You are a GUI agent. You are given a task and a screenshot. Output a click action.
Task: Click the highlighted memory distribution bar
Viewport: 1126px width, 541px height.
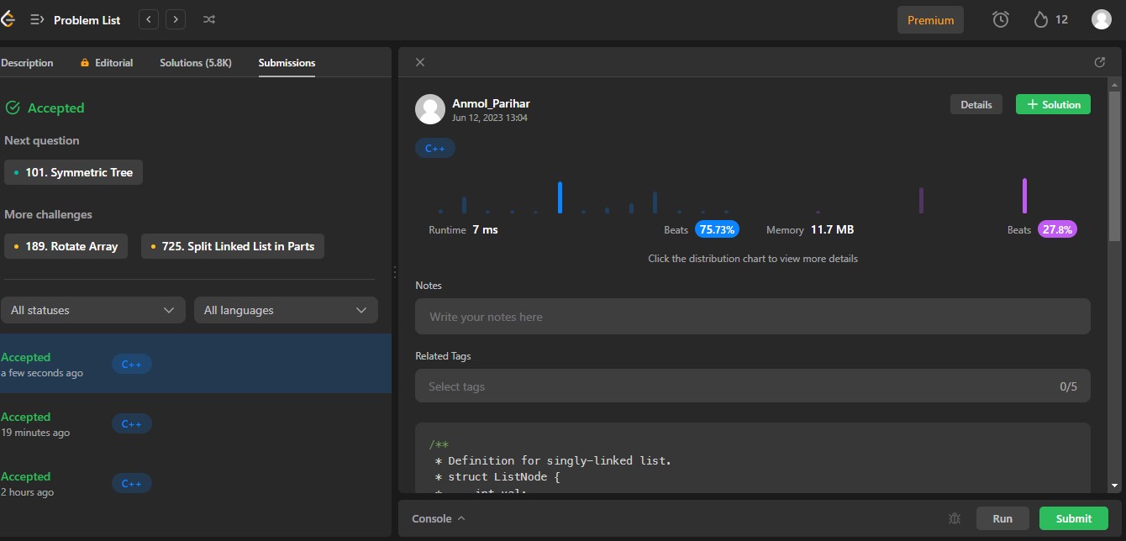tap(1024, 196)
